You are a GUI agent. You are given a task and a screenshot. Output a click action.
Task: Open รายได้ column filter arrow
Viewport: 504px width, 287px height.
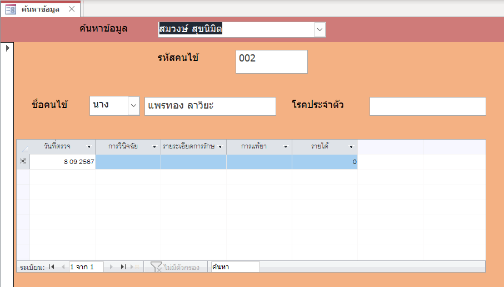point(351,147)
